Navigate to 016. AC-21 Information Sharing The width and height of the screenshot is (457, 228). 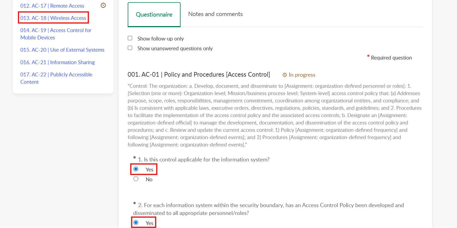tap(57, 62)
